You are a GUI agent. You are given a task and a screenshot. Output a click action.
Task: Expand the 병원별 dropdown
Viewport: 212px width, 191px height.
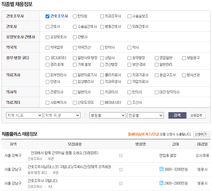(x=108, y=115)
